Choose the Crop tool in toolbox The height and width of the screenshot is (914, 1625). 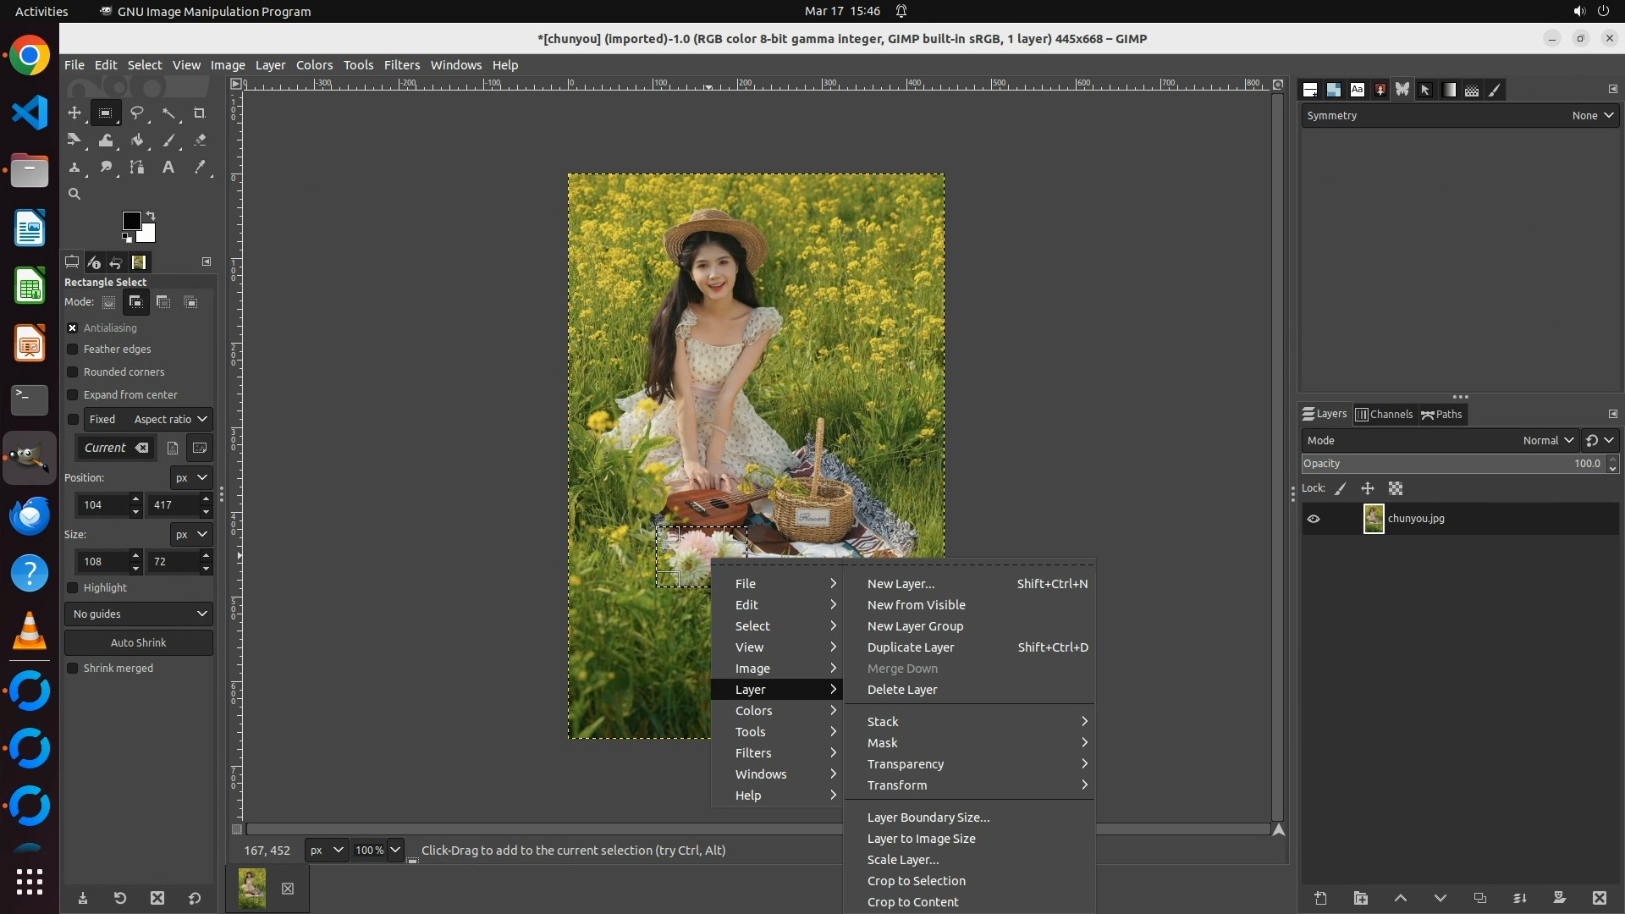200,113
